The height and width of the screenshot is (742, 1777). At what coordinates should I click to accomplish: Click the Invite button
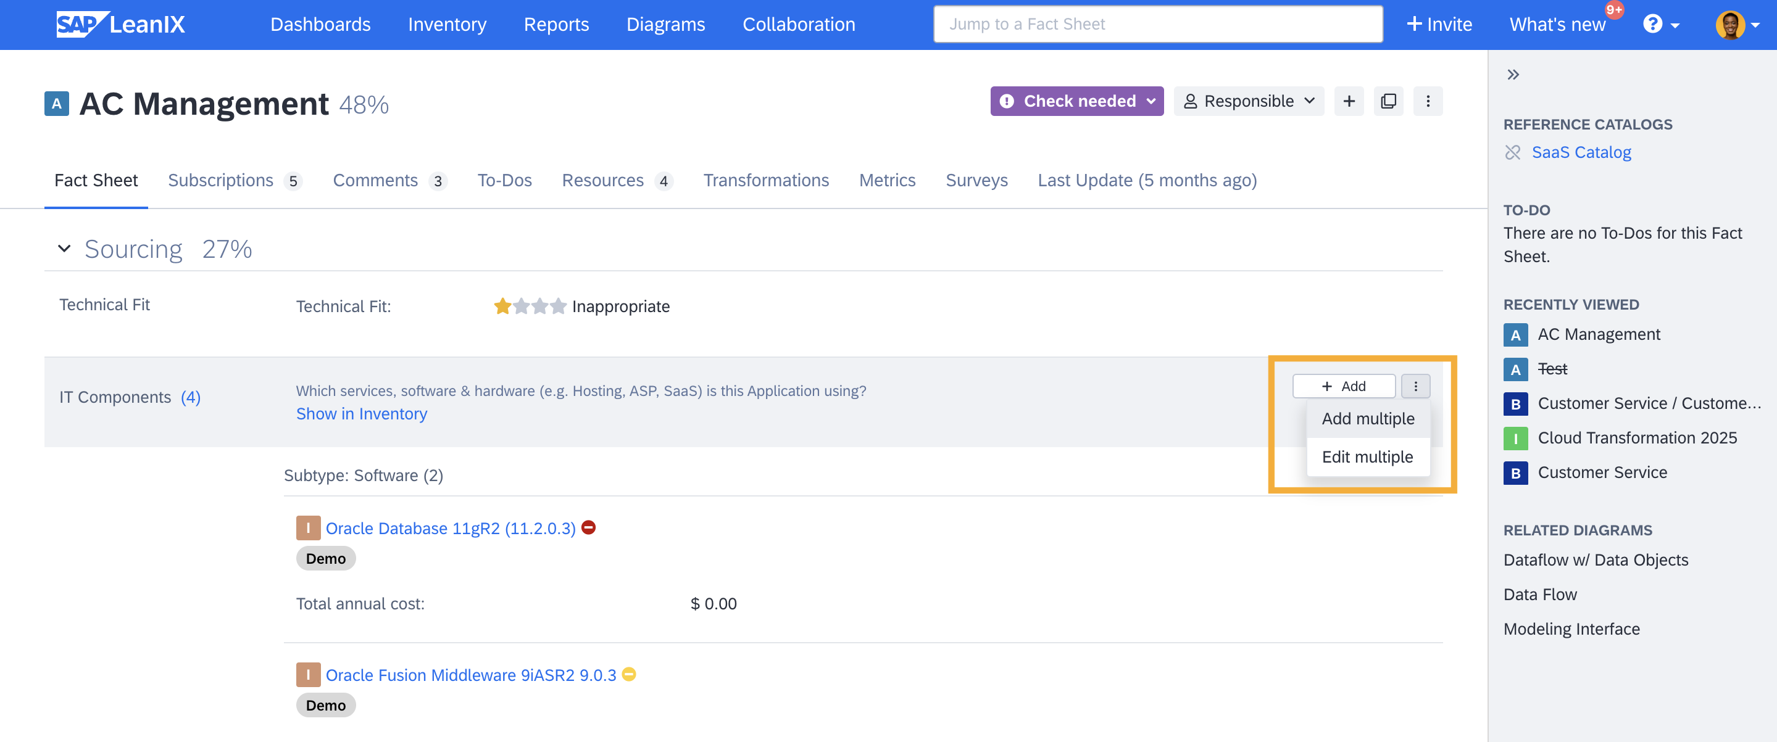[1439, 24]
